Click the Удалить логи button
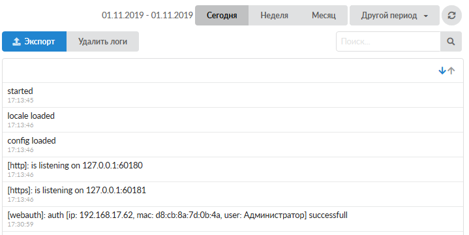This screenshot has width=469, height=235. [x=102, y=41]
